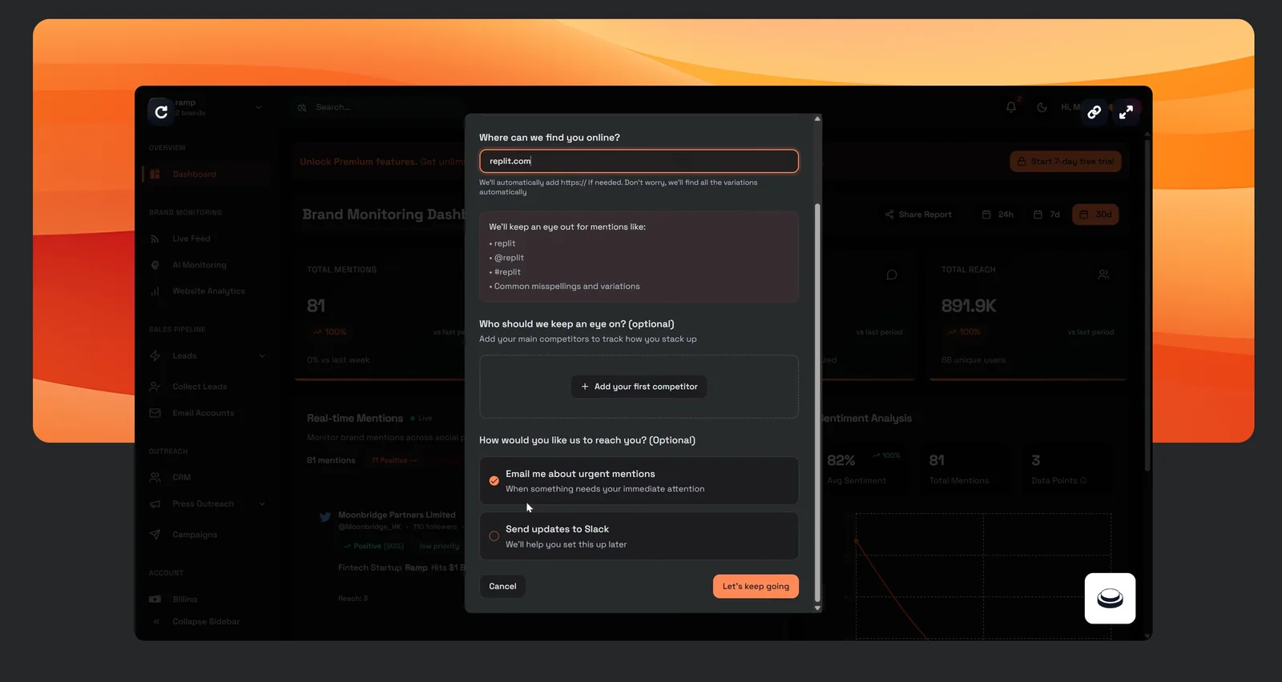Expand the ramp brand switcher
Screen dimensions: 1282x682
click(x=258, y=107)
